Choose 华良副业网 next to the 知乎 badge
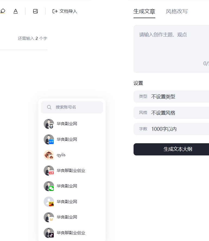The height and width of the screenshot is (241, 209). (67, 139)
